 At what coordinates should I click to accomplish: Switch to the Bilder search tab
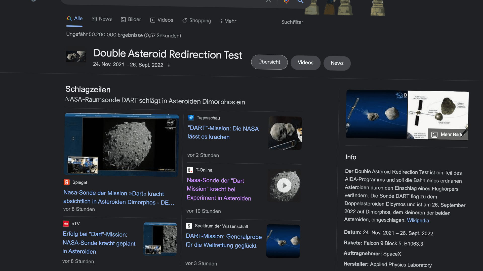point(131,20)
